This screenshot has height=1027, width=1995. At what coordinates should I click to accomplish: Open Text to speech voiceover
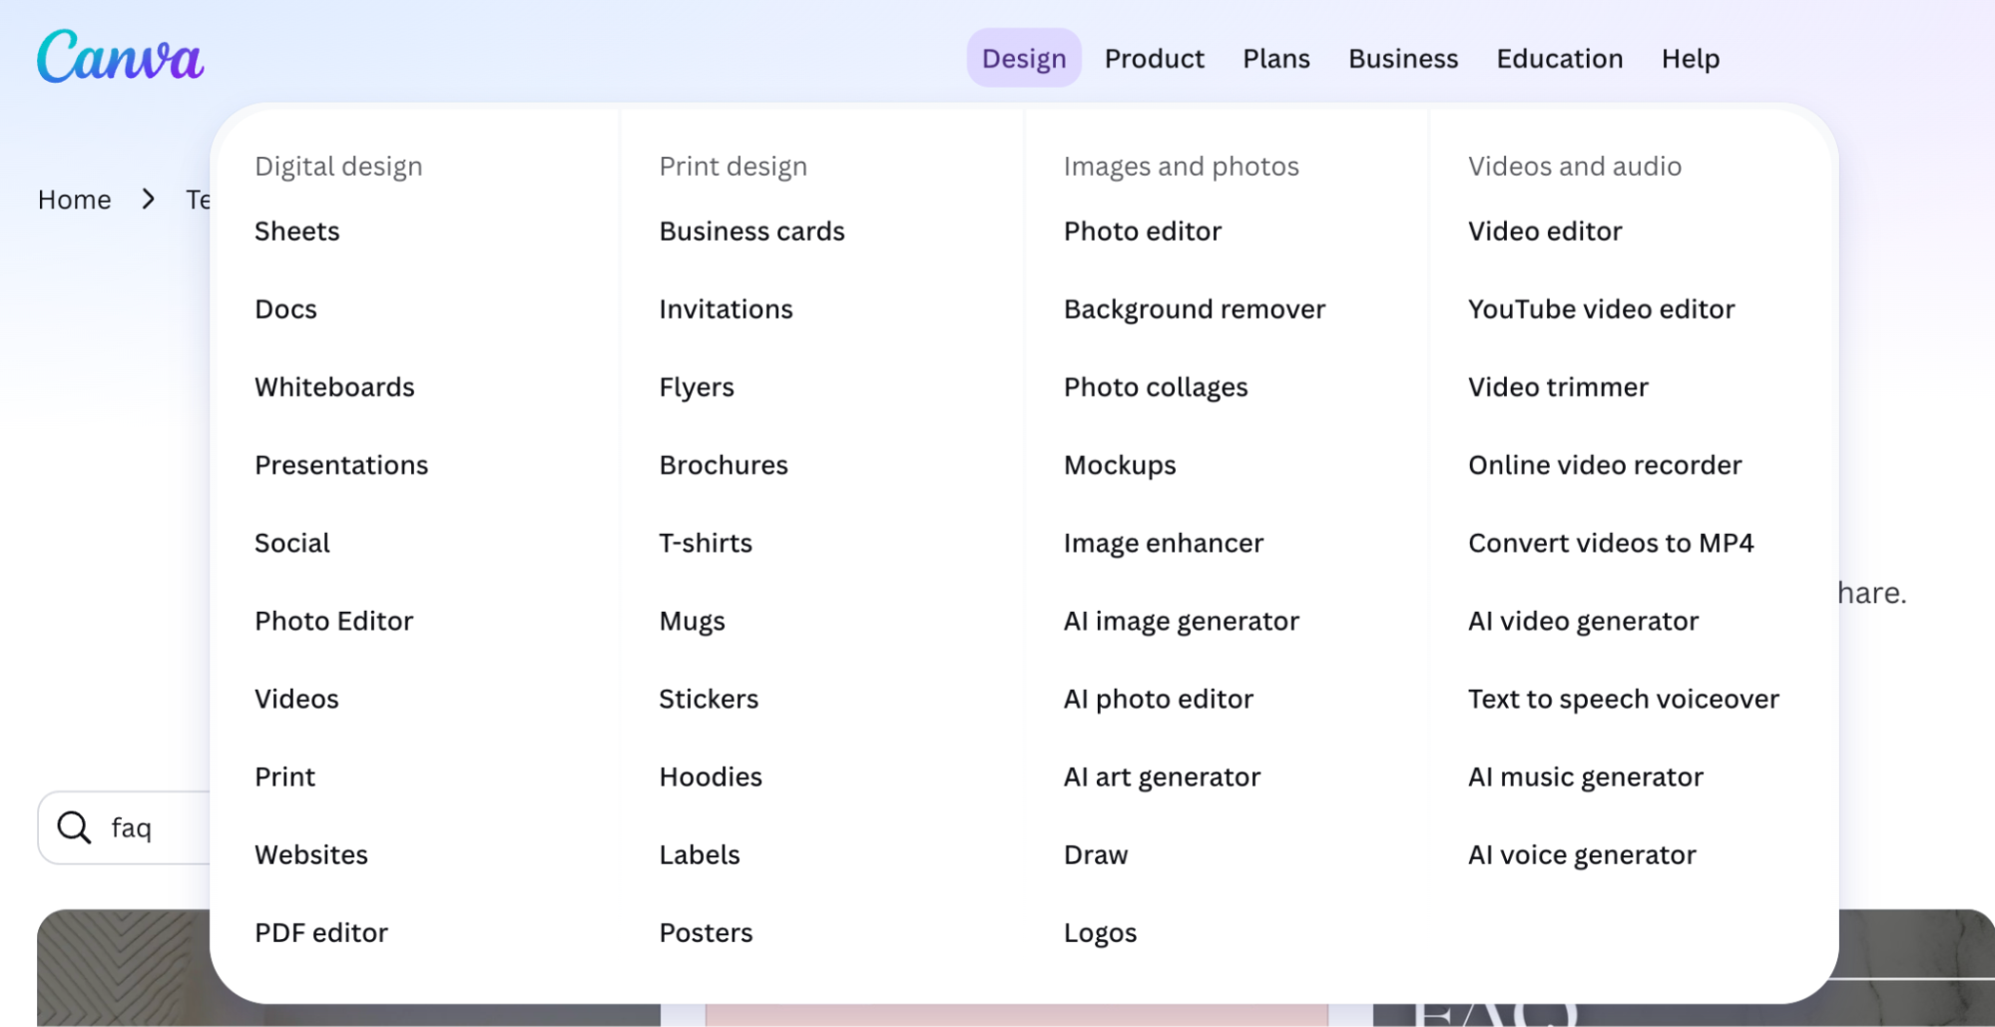coord(1624,699)
